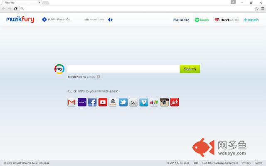Skip to next track with right arrow

pyautogui.click(x=112, y=20)
